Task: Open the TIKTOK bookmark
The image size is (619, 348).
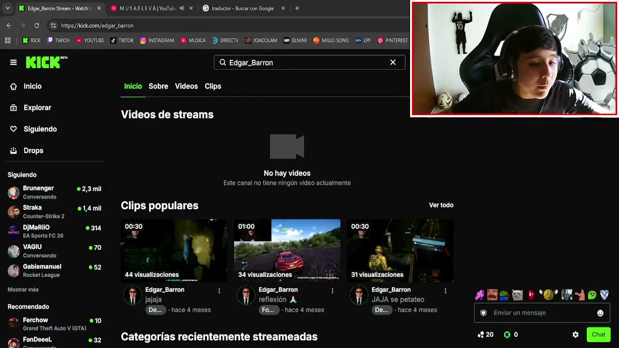Action: [122, 41]
